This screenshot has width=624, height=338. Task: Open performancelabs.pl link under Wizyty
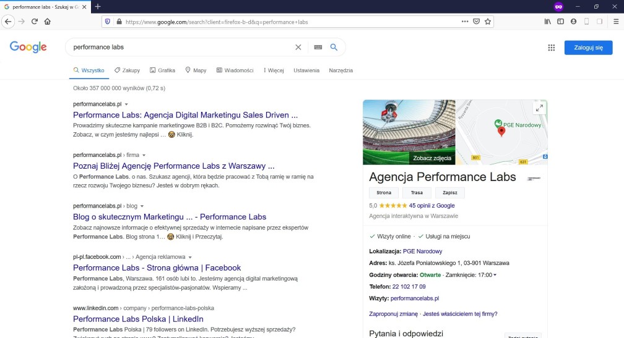point(415,298)
